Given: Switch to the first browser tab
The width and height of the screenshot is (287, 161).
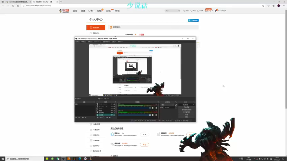Looking at the screenshot, I should [18, 2].
